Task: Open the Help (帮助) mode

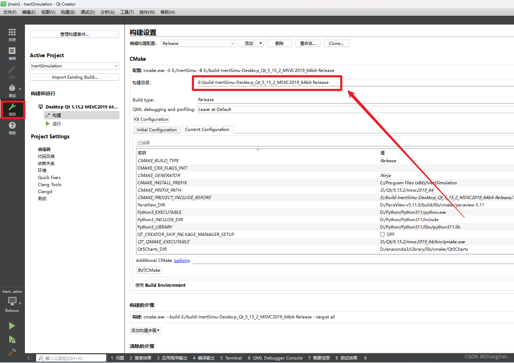Action: 12,128
